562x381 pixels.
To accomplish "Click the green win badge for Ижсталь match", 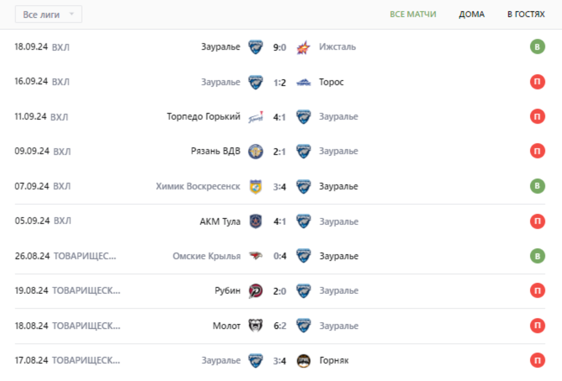I will click(x=538, y=47).
